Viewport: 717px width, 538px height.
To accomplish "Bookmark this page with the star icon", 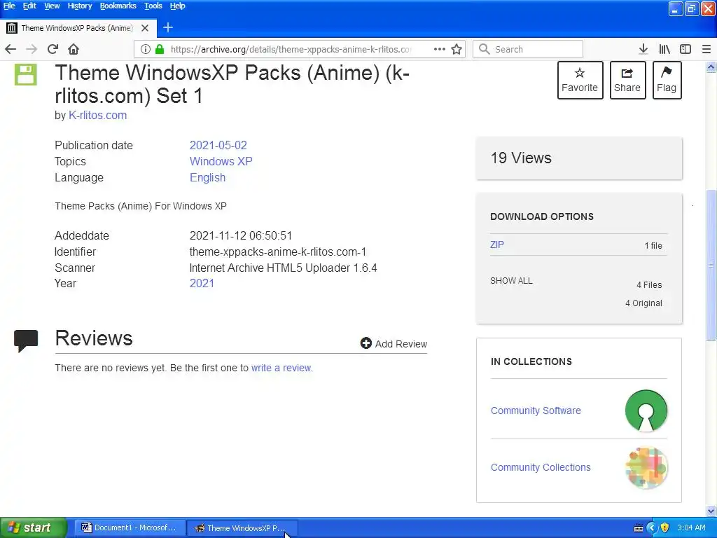I will point(457,49).
